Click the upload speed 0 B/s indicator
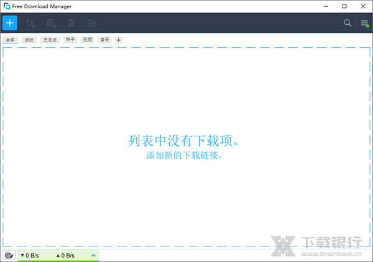 tap(65, 256)
